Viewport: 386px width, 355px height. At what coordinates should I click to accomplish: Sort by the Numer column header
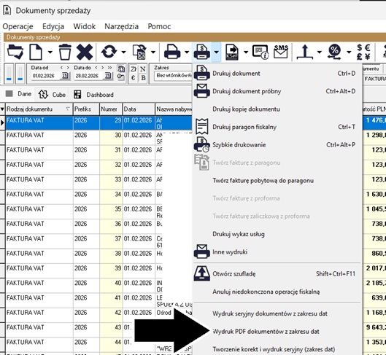tap(111, 109)
